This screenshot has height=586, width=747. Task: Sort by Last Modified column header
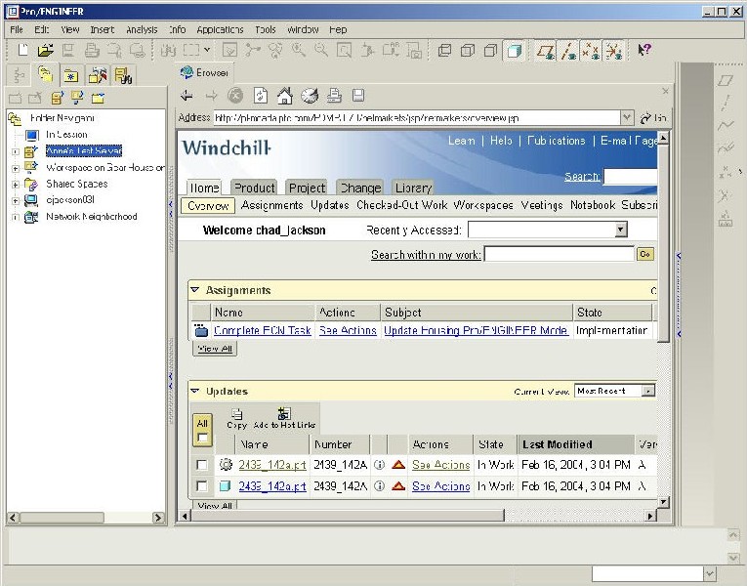coord(576,444)
